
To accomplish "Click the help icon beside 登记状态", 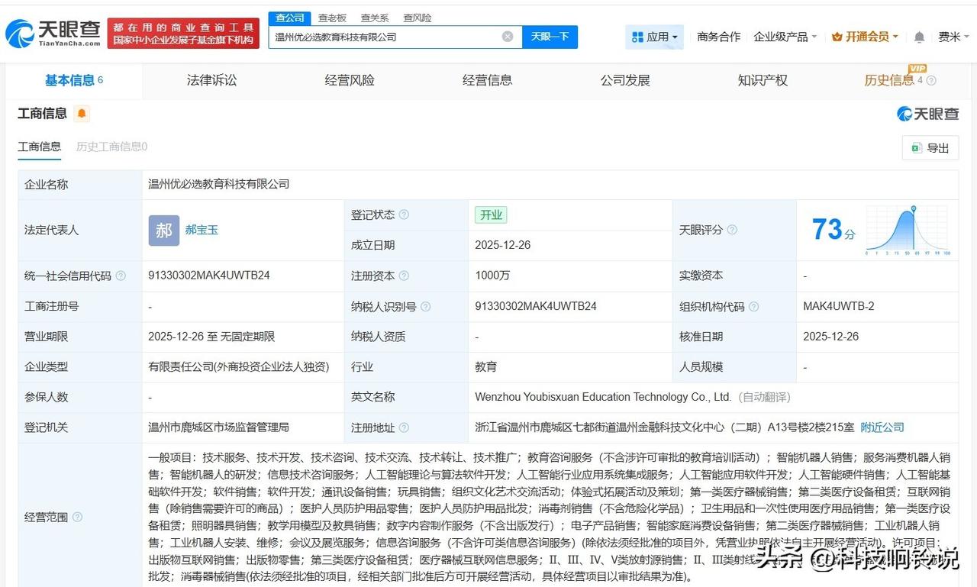I will click(x=403, y=214).
